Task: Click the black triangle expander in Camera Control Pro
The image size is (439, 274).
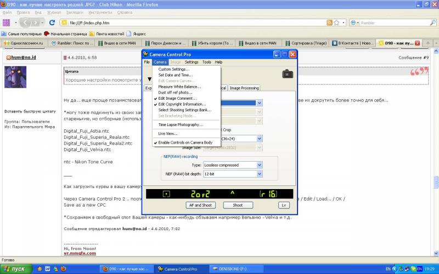Action: click(x=149, y=79)
